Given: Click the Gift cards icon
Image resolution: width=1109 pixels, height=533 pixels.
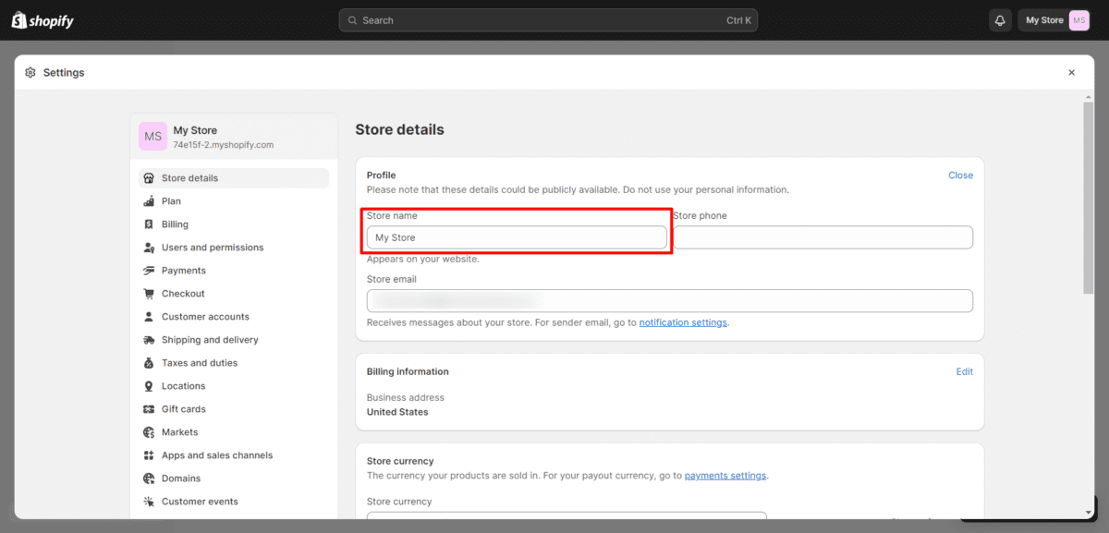Looking at the screenshot, I should [150, 408].
